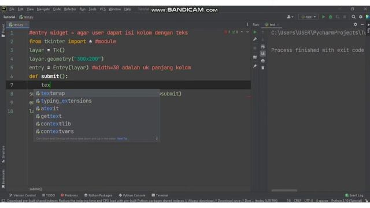
Task: Open the user account dropdown
Action: pyautogui.click(x=290, y=17)
